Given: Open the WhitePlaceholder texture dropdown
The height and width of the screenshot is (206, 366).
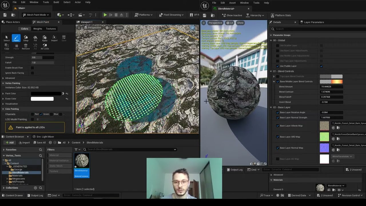Looking at the screenshot, I should (342, 157).
